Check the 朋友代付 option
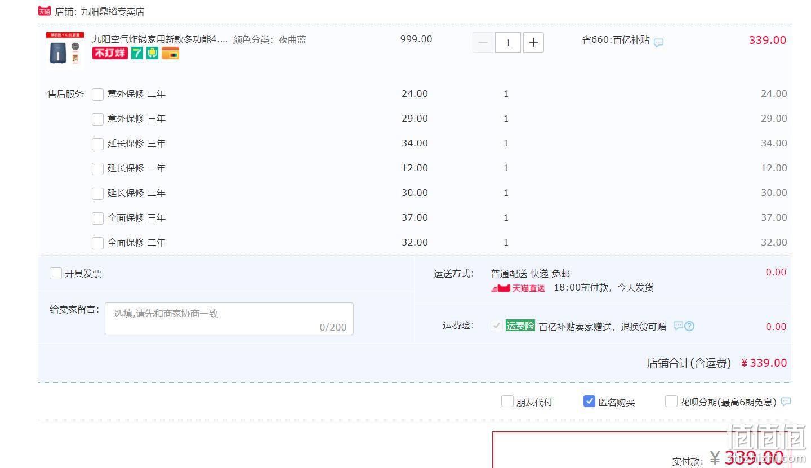Image resolution: width=811 pixels, height=468 pixels. coord(507,402)
